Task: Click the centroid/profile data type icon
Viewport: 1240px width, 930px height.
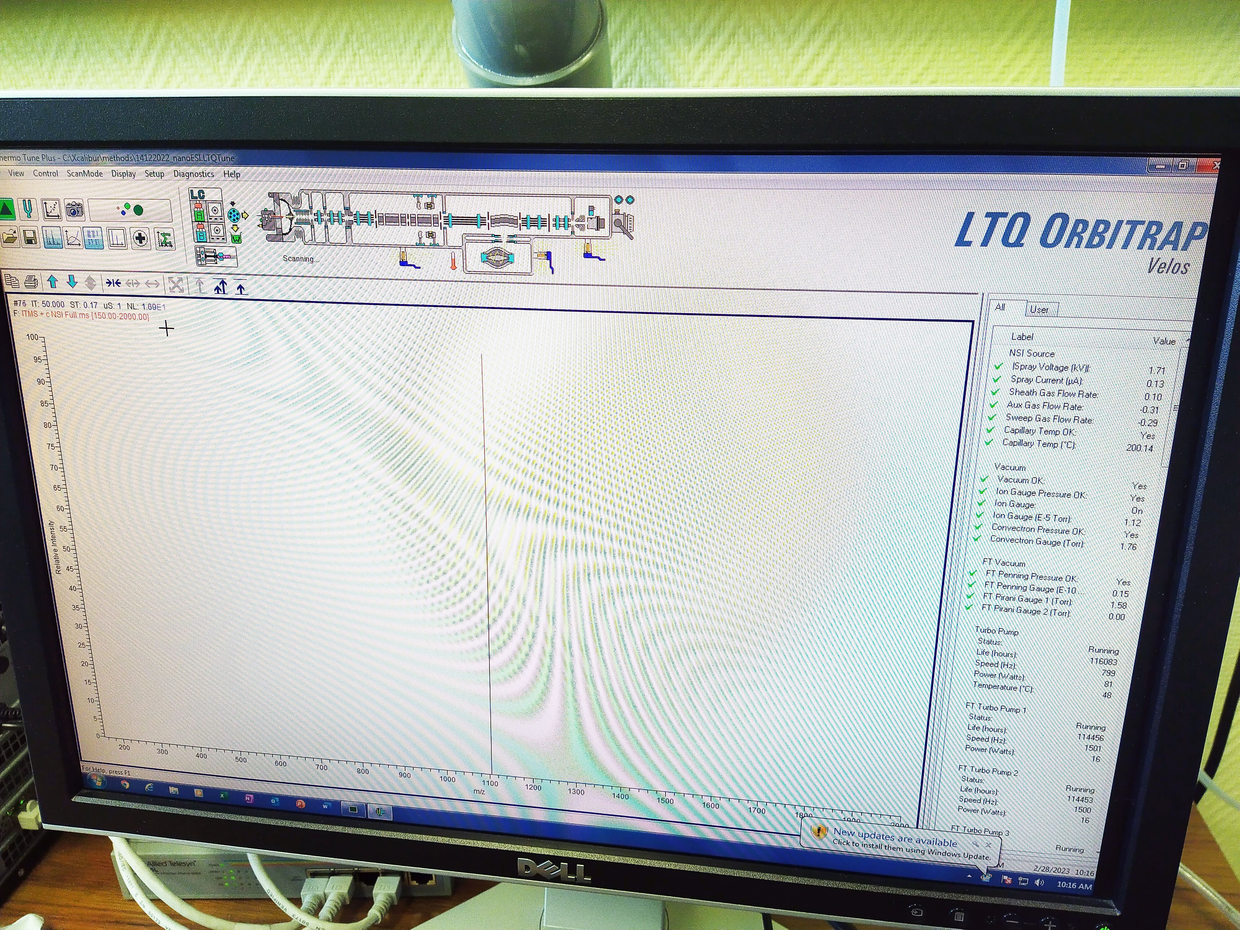Action: coord(117,239)
